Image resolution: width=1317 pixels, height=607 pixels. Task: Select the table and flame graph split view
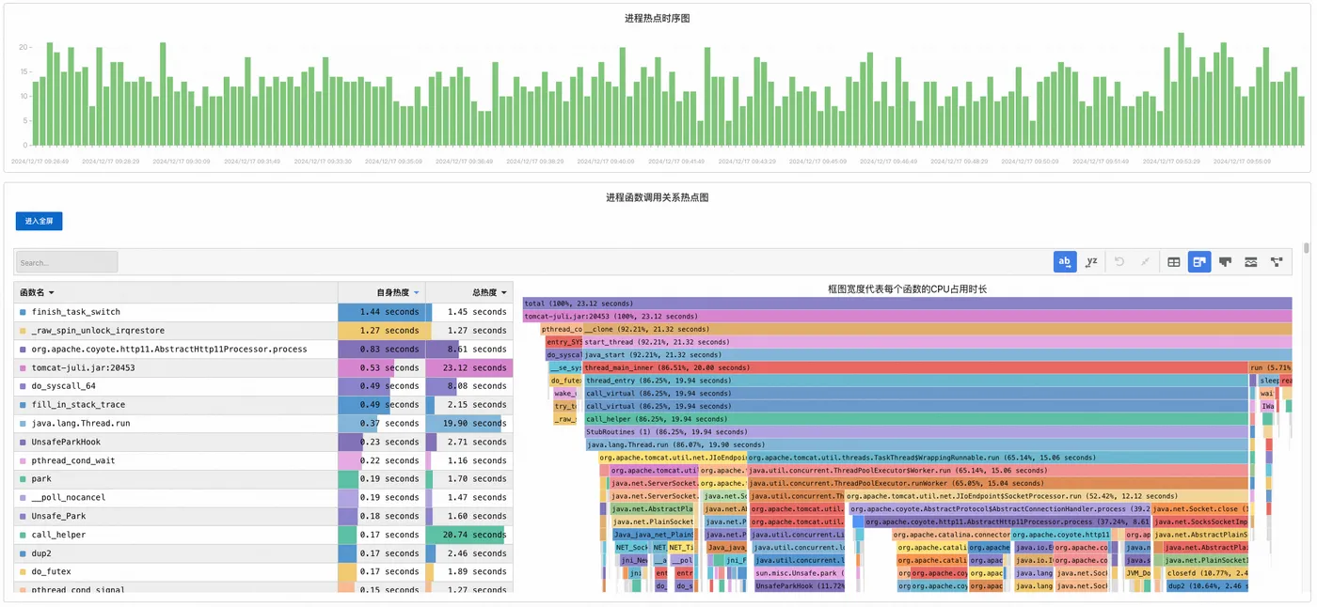point(1199,262)
